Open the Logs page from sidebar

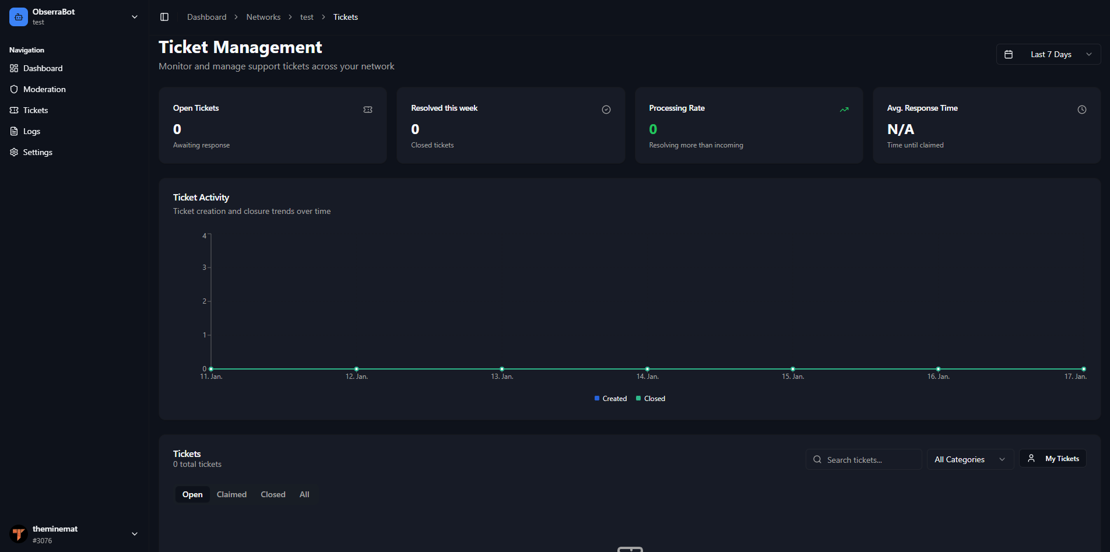click(31, 131)
